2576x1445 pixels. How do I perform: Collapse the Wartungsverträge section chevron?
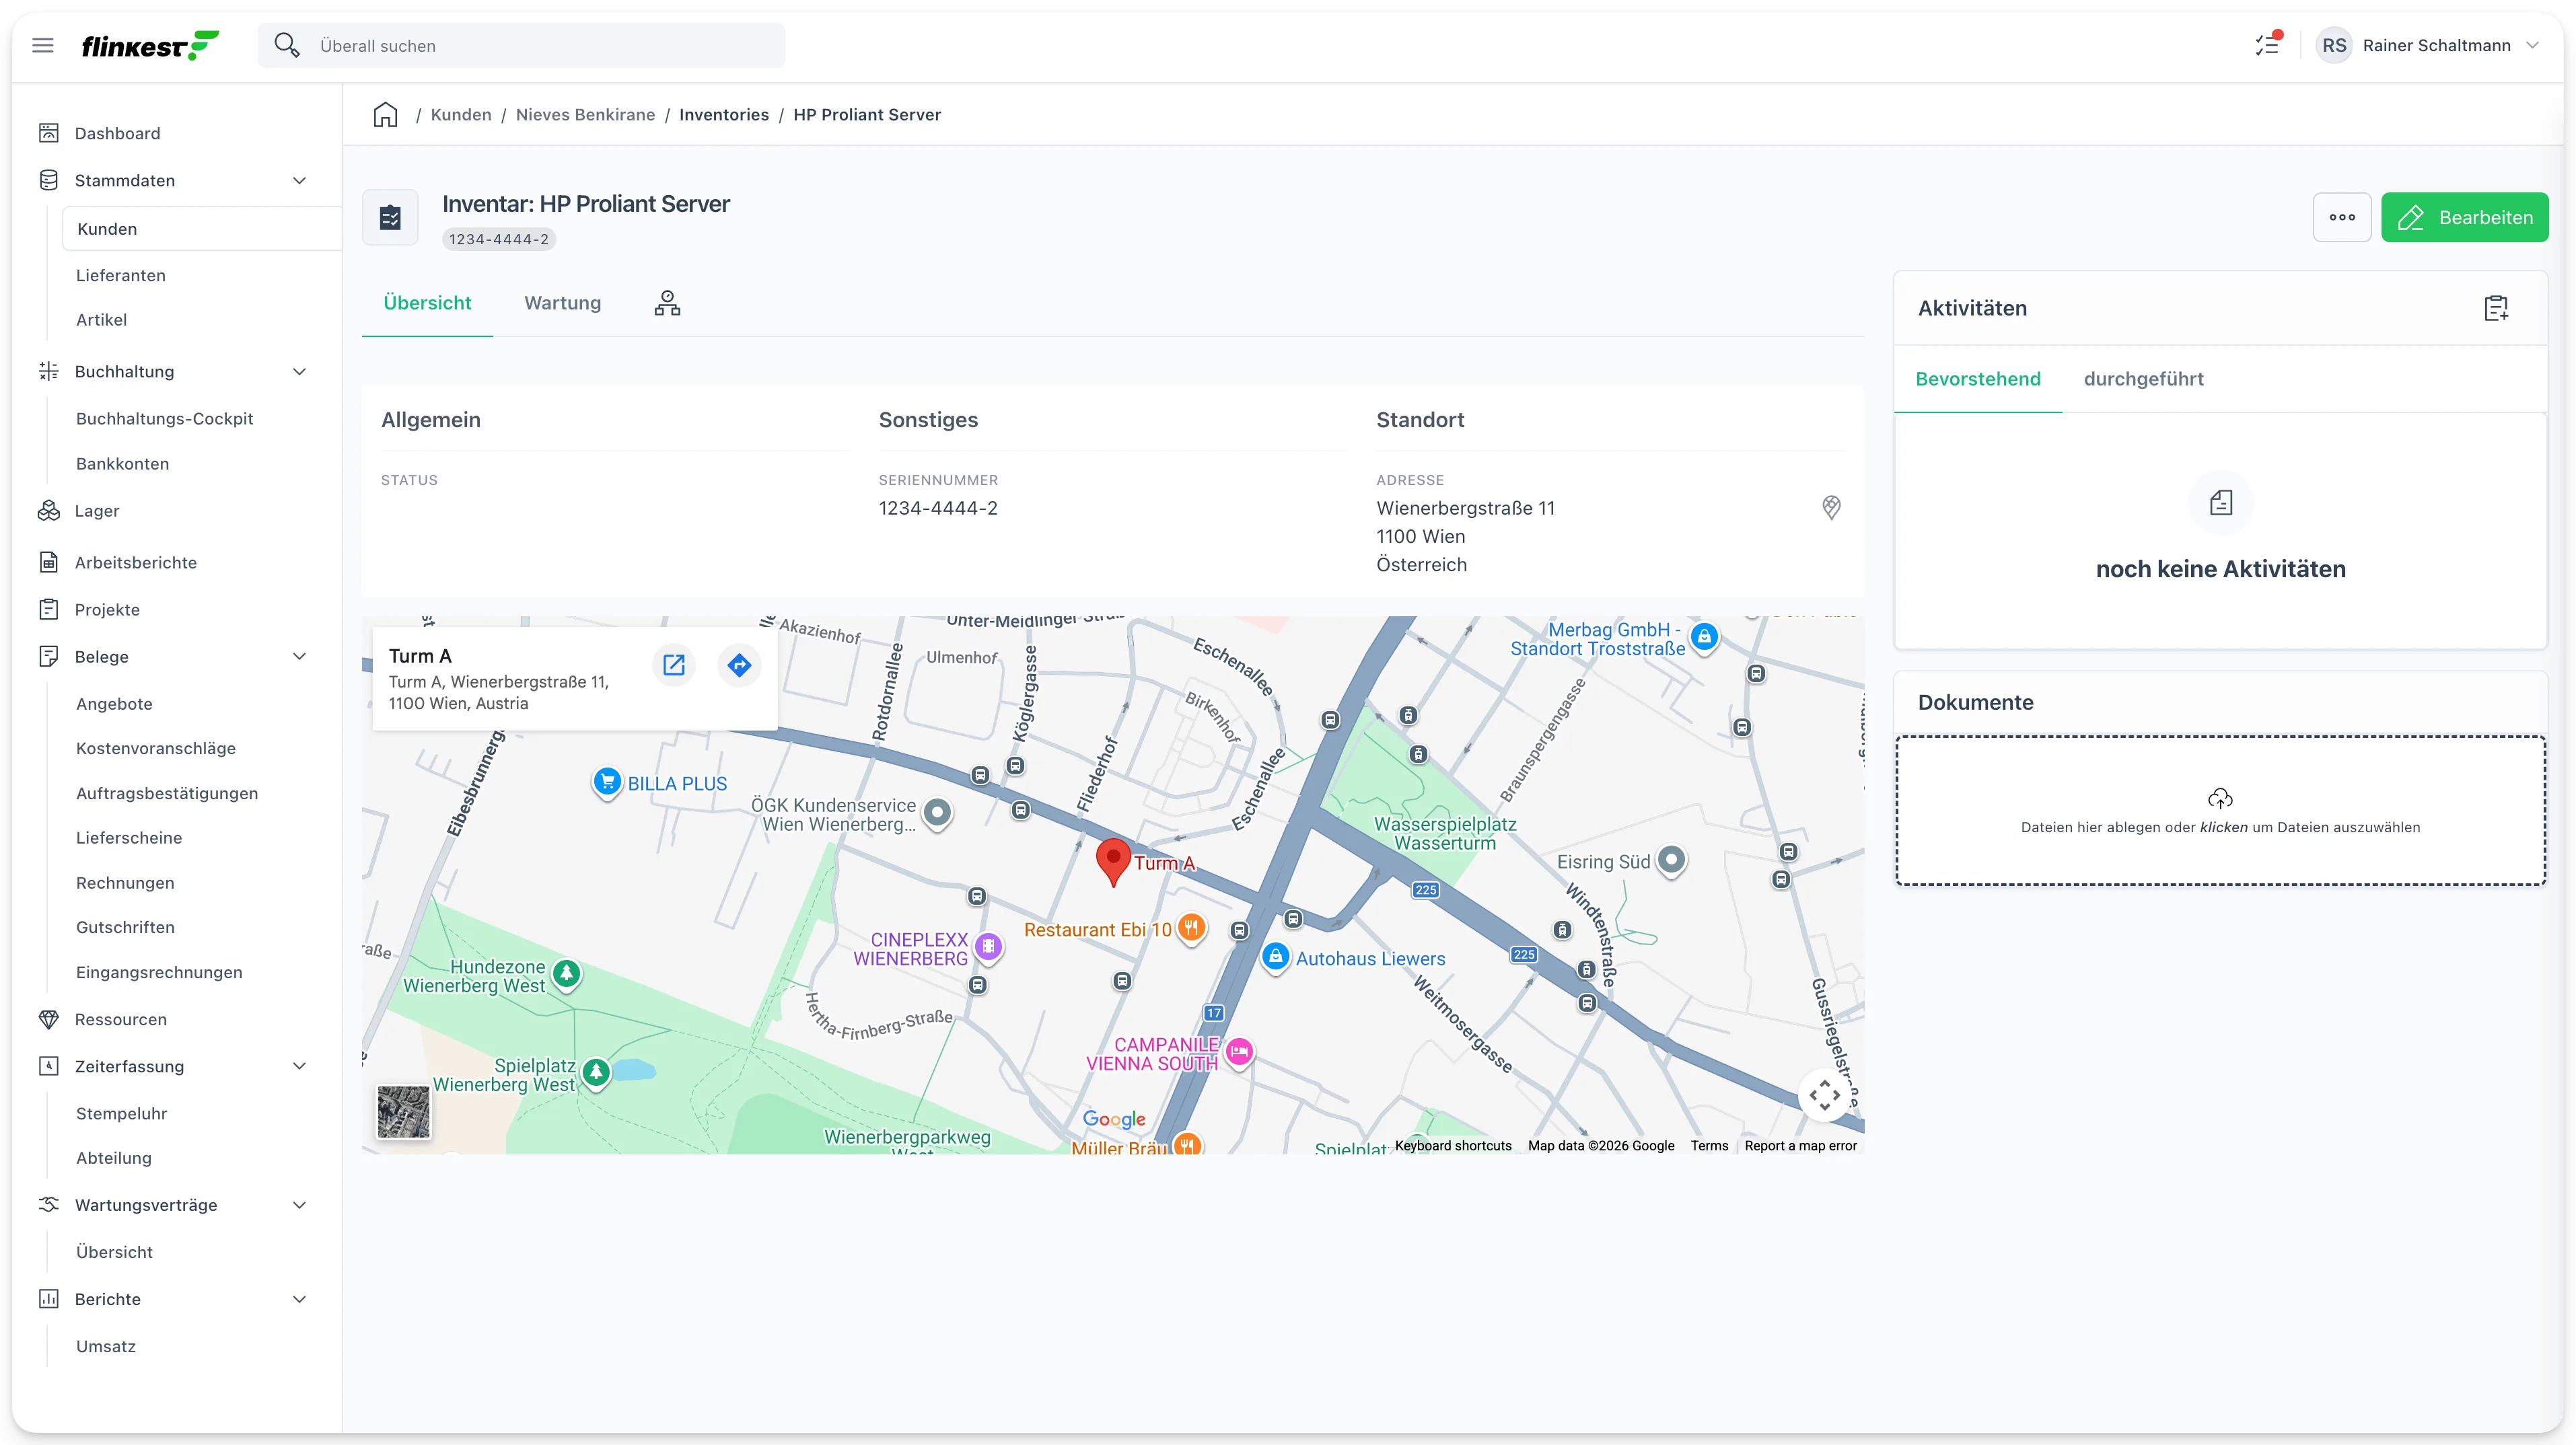(x=299, y=1205)
